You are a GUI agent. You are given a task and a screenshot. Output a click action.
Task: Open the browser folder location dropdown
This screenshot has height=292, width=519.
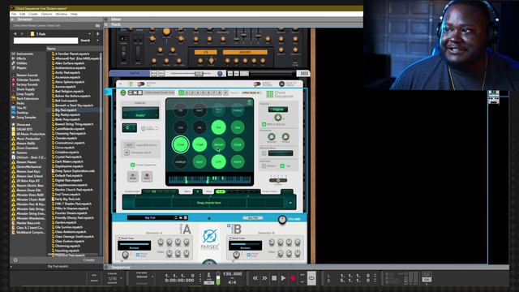point(89,34)
